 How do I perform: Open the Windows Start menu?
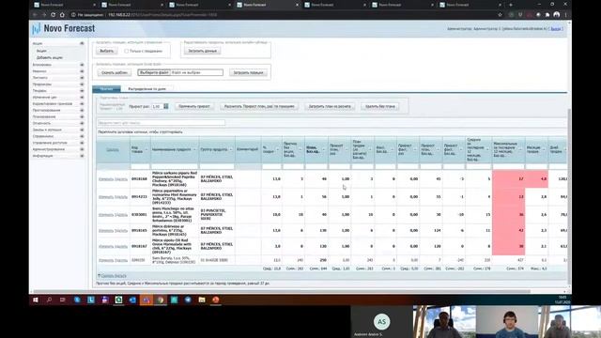point(36,300)
